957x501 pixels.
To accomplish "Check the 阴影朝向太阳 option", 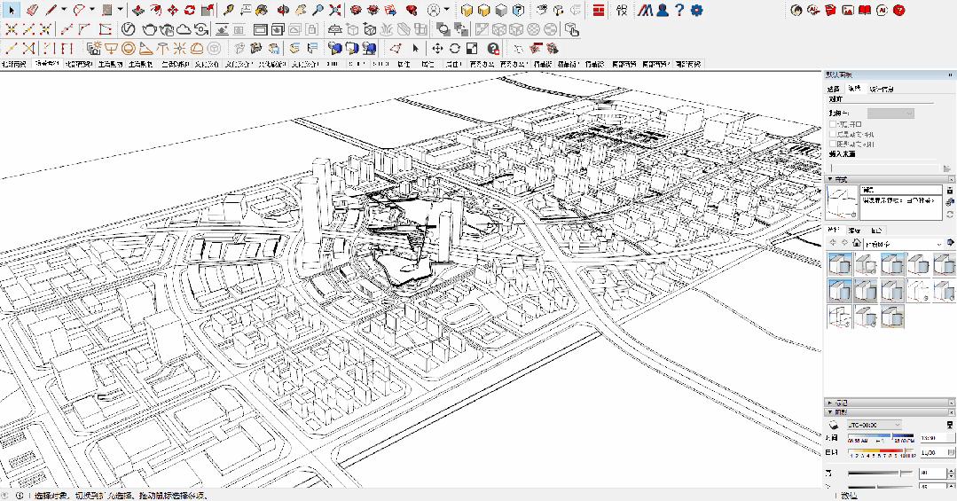I will 833,144.
